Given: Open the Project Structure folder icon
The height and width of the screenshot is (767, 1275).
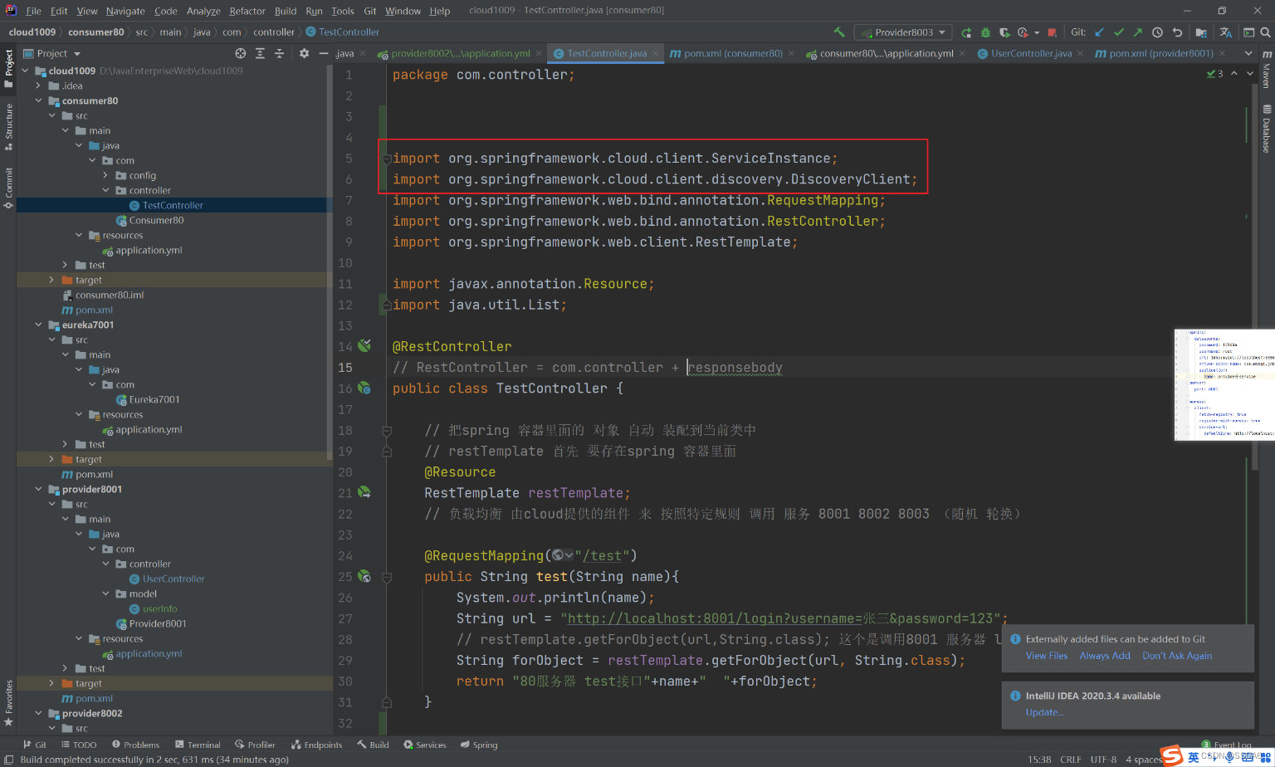Looking at the screenshot, I should coord(1201,32).
